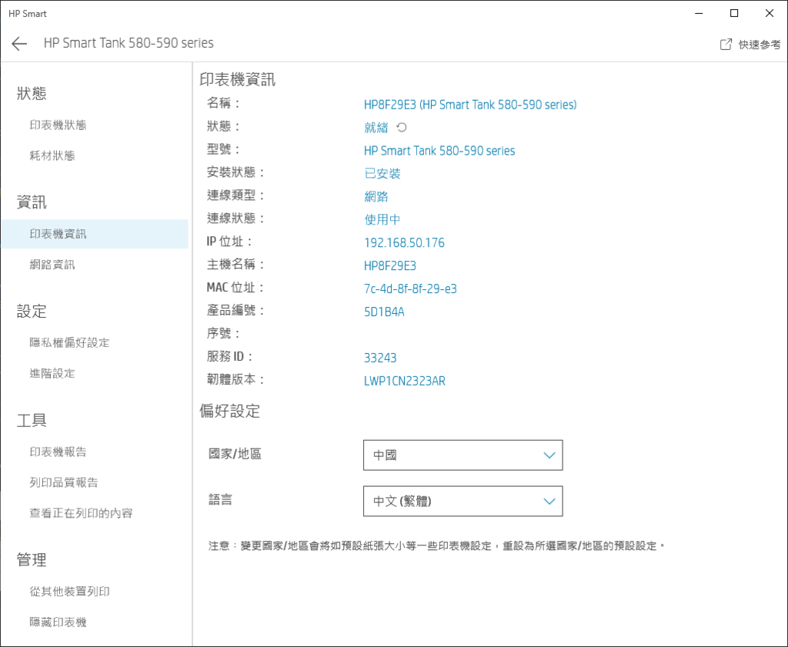
Task: Click the 狀態 section heading in the sidebar
Action: pos(32,93)
